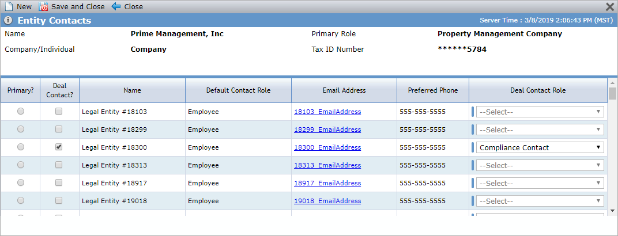Image resolution: width=618 pixels, height=236 pixels.
Task: Click the Email Address column header
Action: pos(344,90)
